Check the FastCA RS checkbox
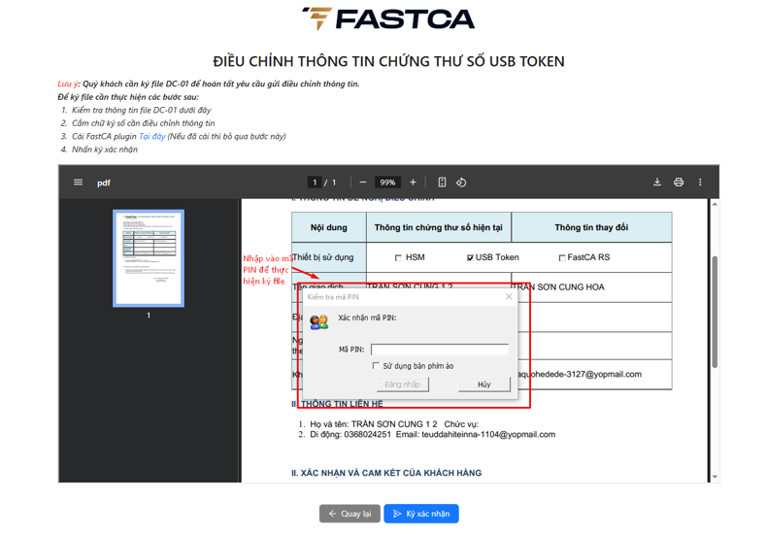 point(561,258)
